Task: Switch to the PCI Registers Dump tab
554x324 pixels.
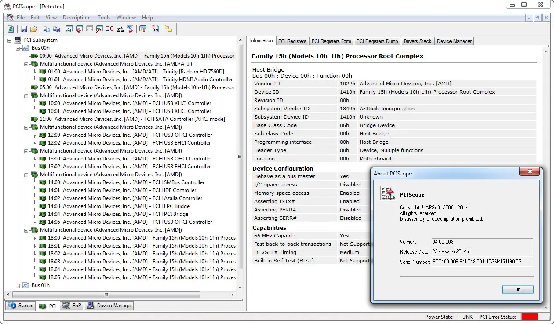Action: (x=377, y=41)
